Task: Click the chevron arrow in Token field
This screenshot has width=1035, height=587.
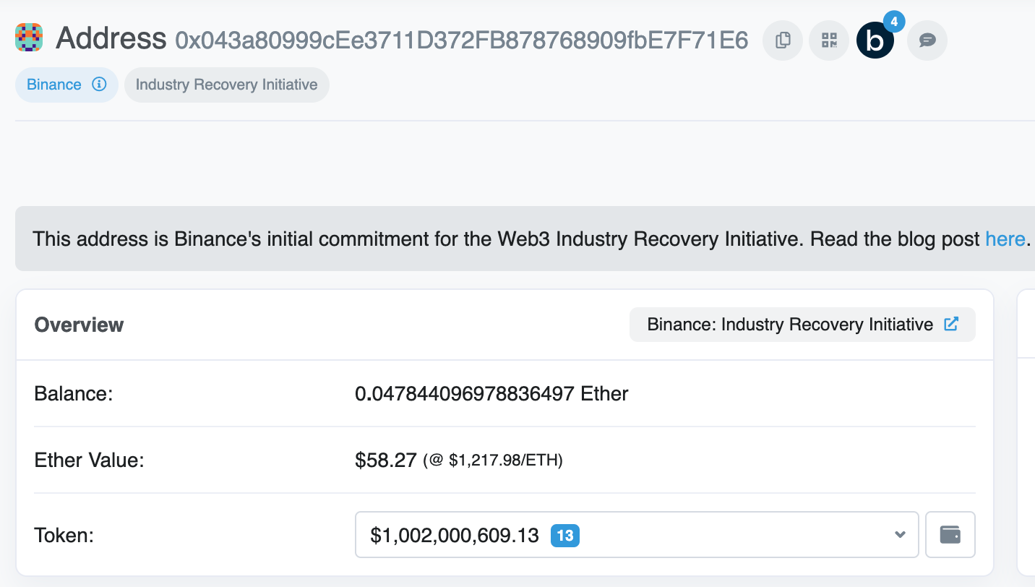Action: [x=900, y=535]
